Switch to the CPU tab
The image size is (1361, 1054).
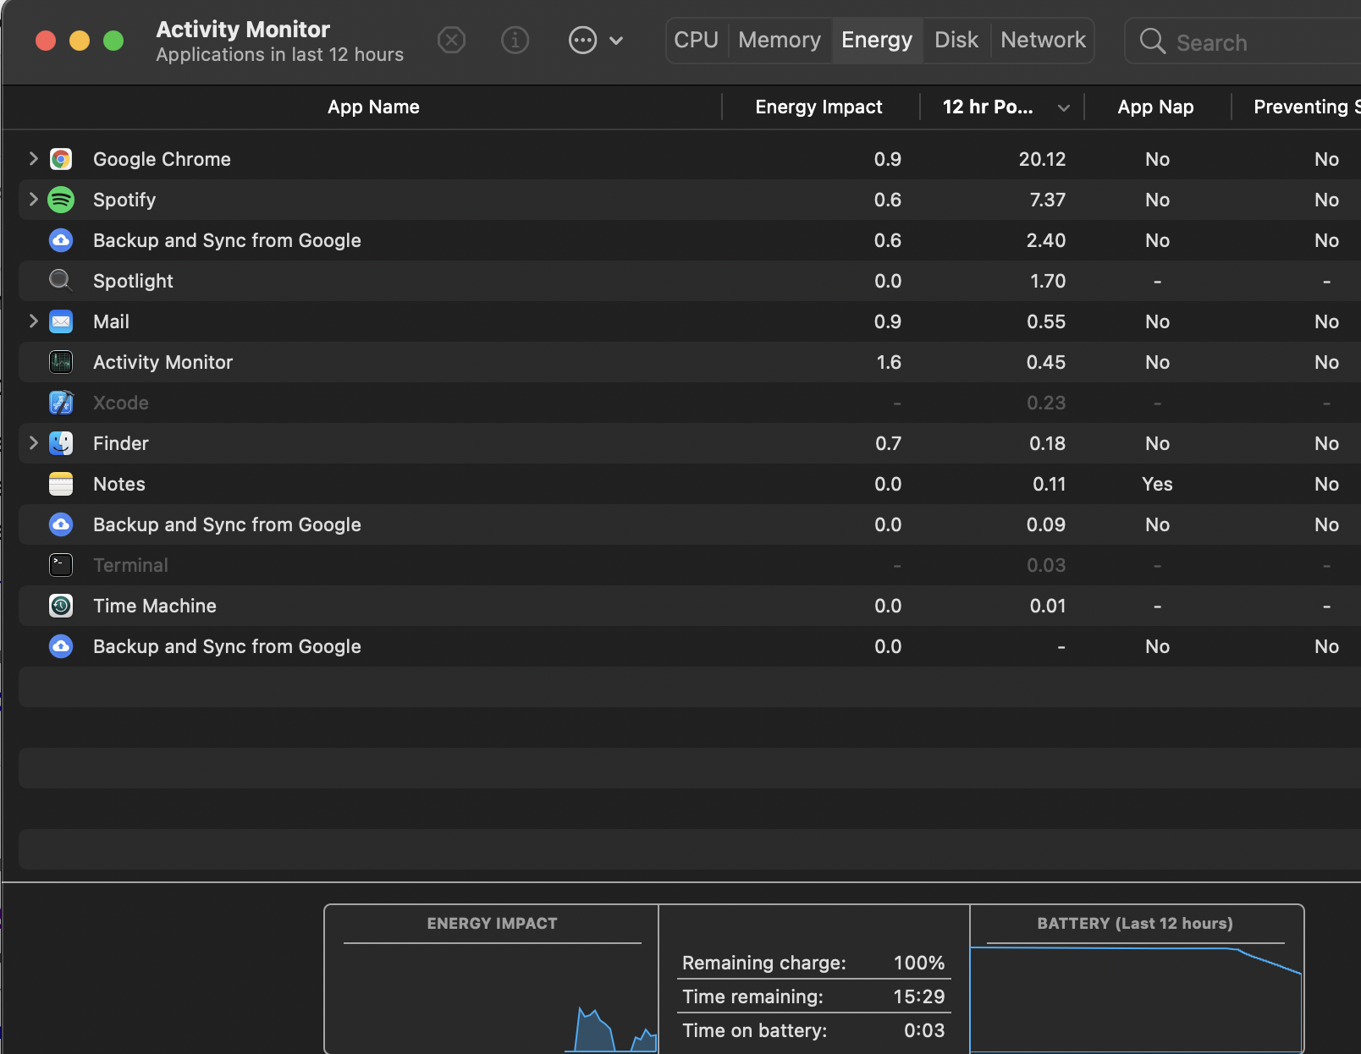(697, 40)
